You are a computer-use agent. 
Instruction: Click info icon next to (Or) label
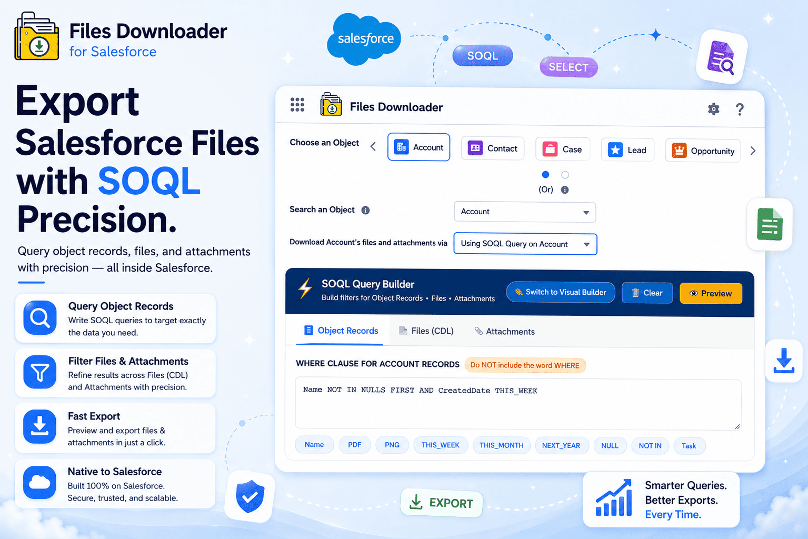click(x=565, y=190)
